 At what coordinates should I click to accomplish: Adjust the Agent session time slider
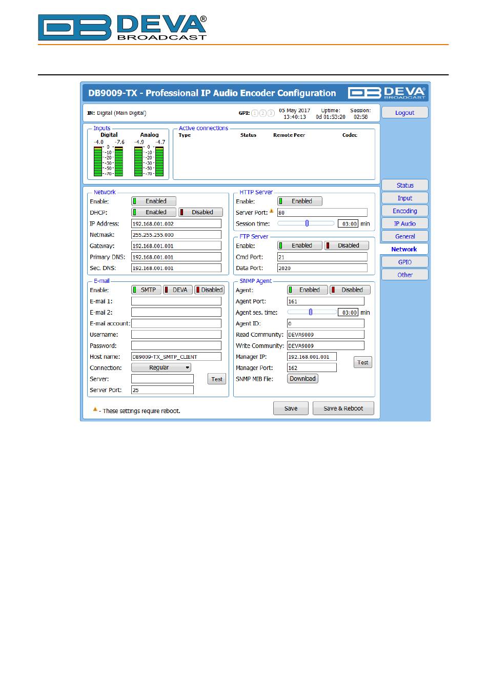point(312,312)
